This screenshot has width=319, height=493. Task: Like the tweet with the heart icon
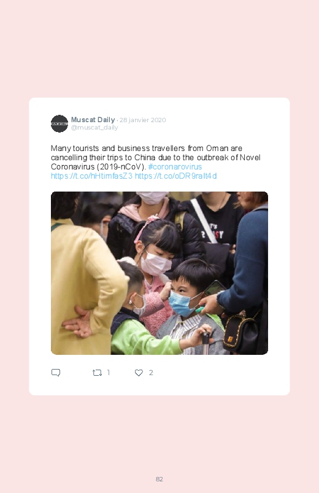coord(139,373)
